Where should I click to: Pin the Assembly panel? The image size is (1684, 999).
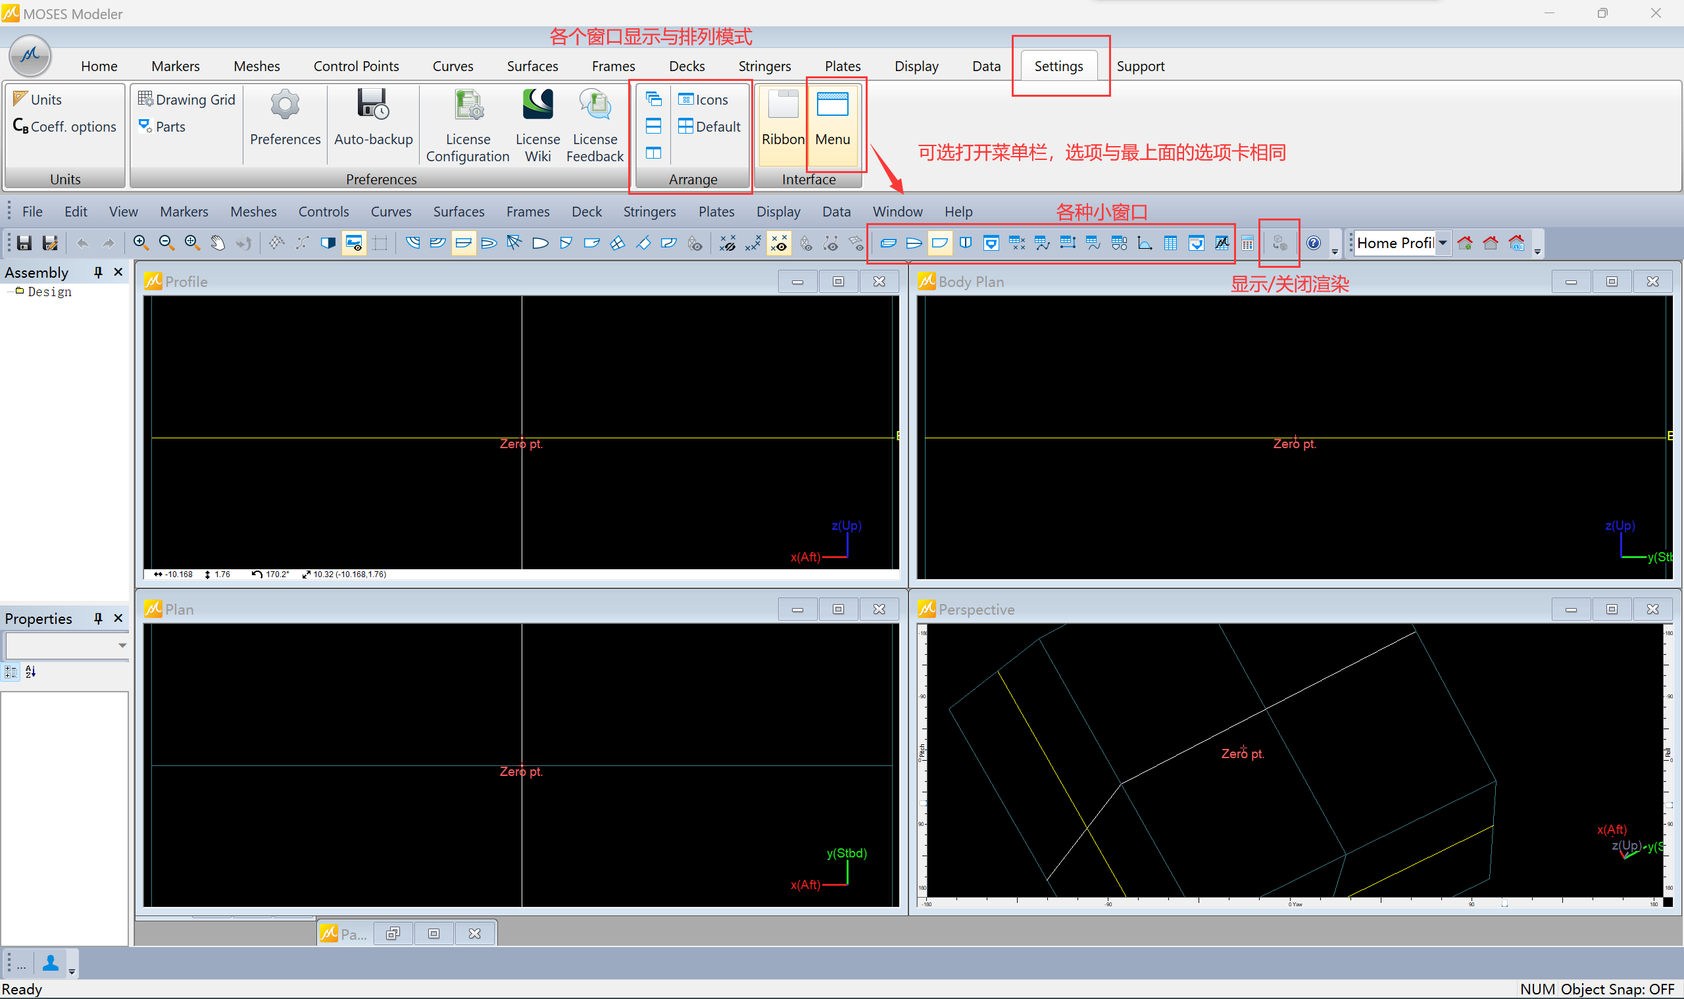pos(98,272)
